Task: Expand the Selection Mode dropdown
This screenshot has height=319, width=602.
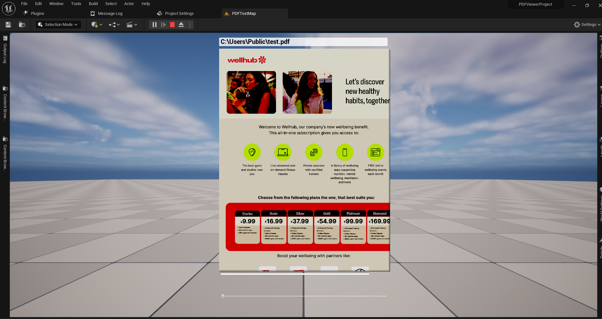Action: tap(58, 25)
